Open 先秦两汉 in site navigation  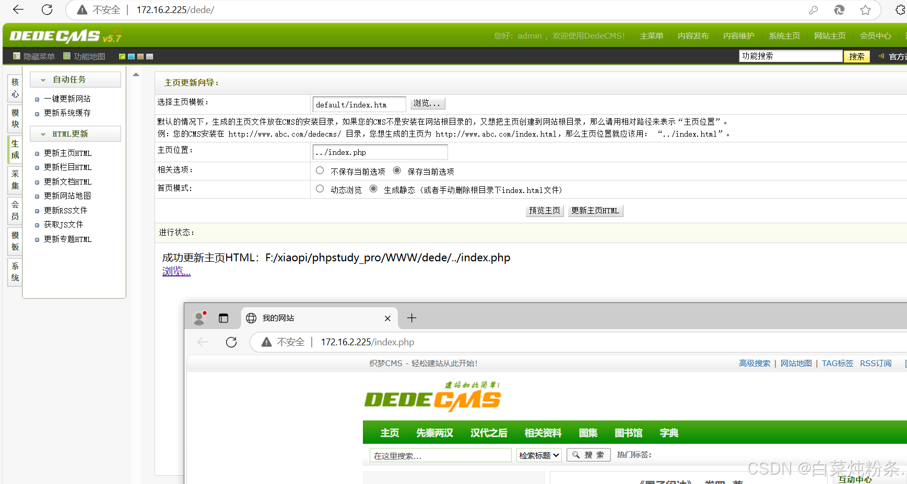[434, 433]
